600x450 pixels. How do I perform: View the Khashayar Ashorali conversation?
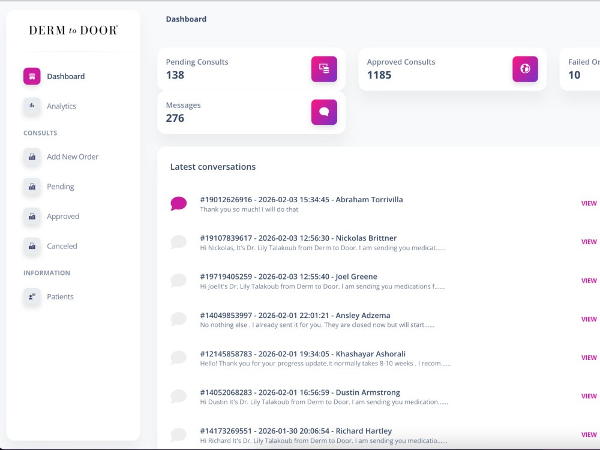pyautogui.click(x=589, y=358)
